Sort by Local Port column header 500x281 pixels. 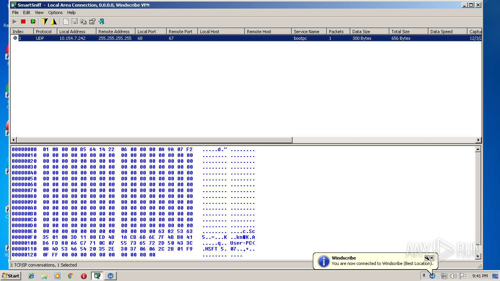tap(151, 32)
